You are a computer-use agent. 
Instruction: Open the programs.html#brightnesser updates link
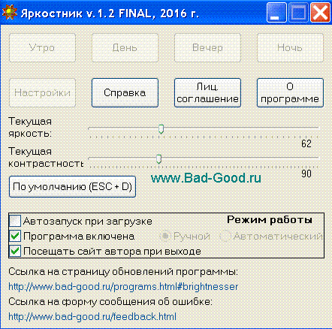pos(123,287)
